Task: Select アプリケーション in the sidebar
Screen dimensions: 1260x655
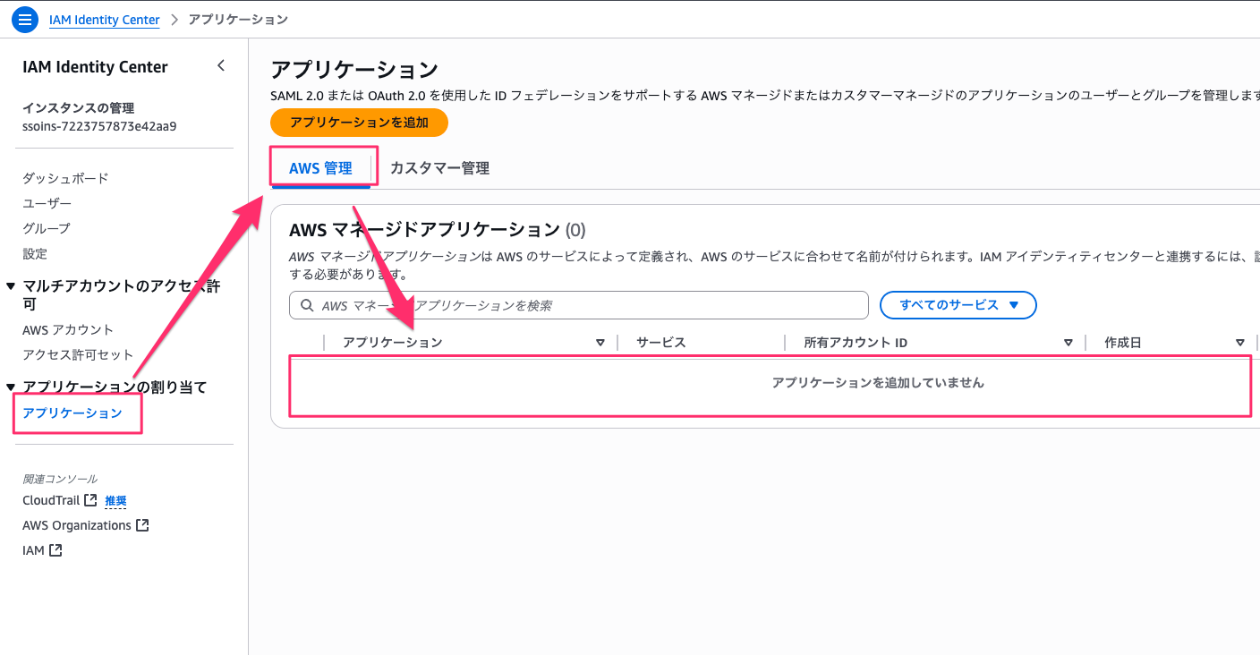Action: click(x=72, y=413)
